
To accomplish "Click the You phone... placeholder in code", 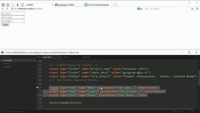I will [x=128, y=95].
